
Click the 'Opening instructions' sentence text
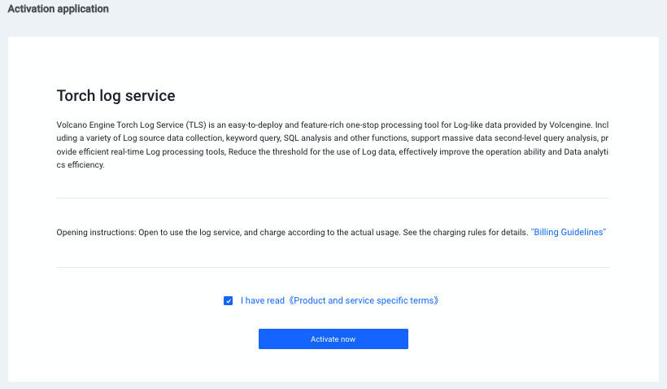pyautogui.click(x=292, y=233)
